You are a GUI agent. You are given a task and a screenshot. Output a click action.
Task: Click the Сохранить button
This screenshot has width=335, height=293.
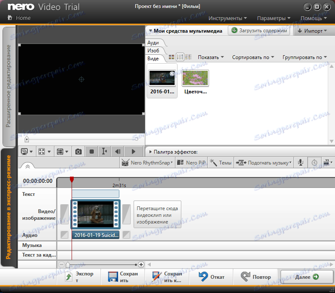pyautogui.click(x=123, y=277)
